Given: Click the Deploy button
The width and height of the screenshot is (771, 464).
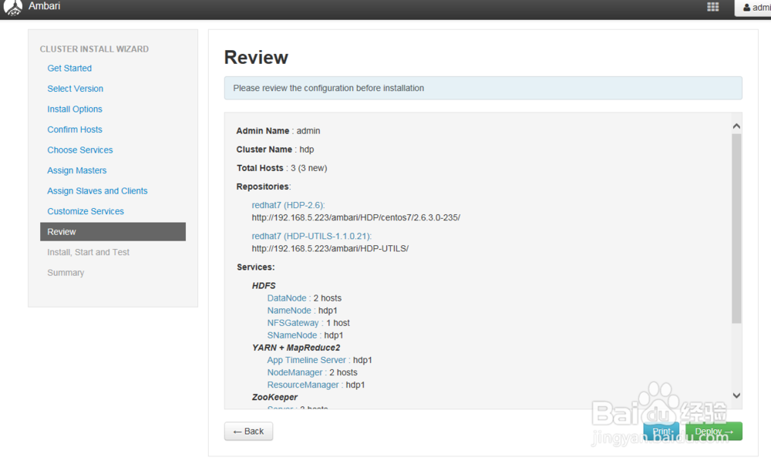Looking at the screenshot, I should [x=712, y=431].
